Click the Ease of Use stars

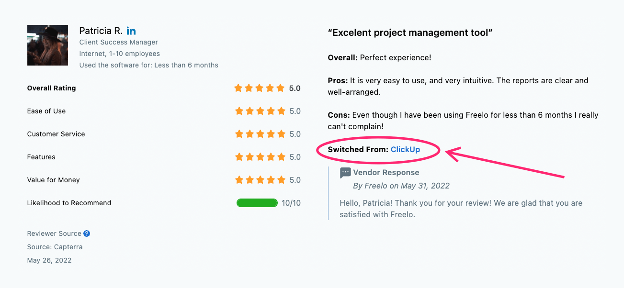click(260, 111)
